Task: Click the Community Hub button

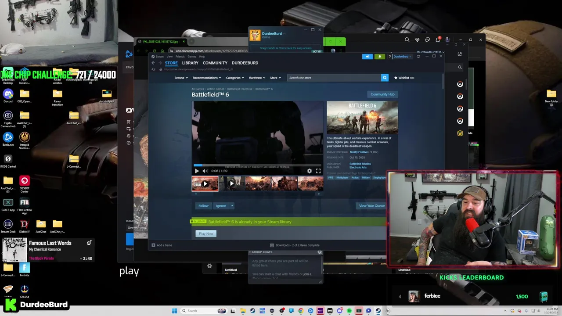Action: click(x=382, y=94)
